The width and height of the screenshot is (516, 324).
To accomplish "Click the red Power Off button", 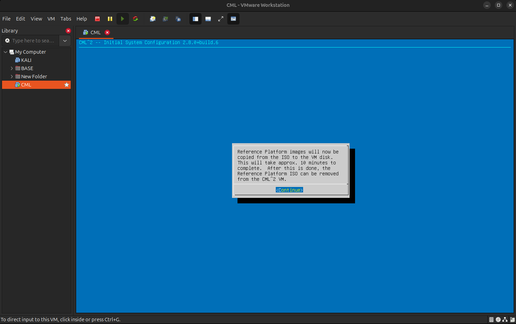I will click(x=97, y=19).
